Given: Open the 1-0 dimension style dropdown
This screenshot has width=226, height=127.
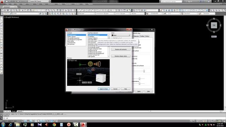Looking at the screenshot, I should [x=173, y=13].
